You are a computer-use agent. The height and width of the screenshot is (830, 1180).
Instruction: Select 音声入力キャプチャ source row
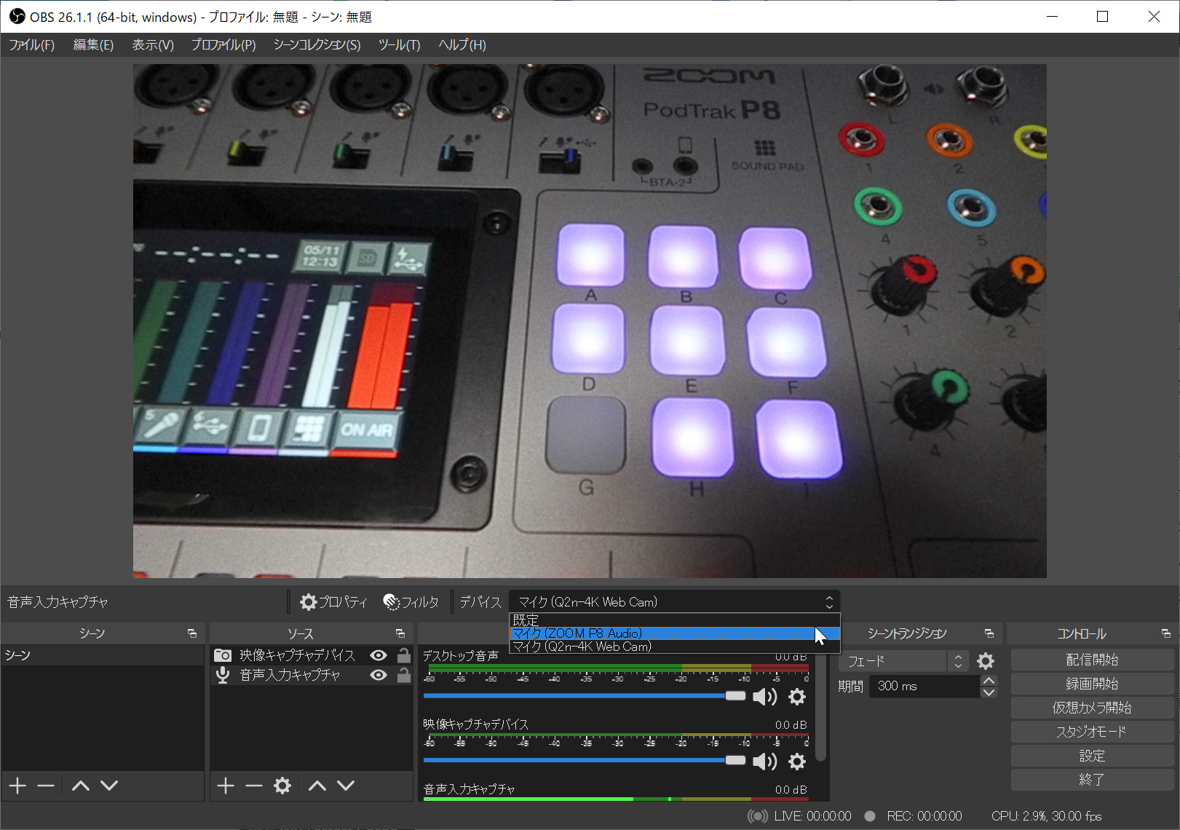point(312,675)
